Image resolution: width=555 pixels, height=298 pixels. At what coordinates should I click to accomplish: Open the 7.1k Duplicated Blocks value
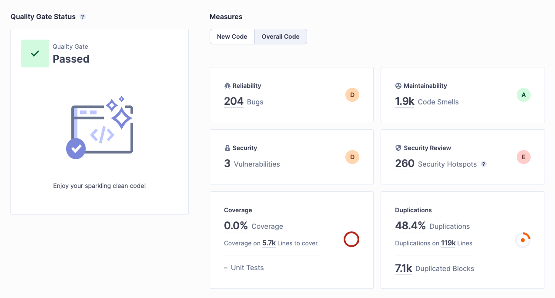point(403,268)
